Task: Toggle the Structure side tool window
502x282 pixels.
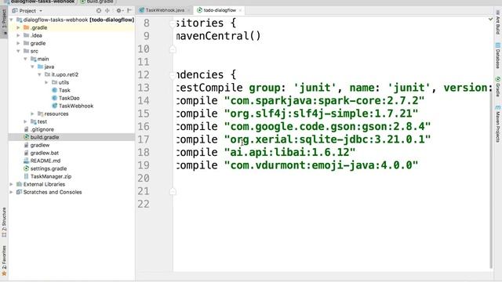Action: click(4, 222)
